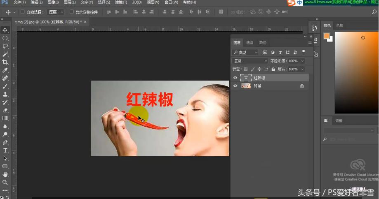Image resolution: width=379 pixels, height=199 pixels.
Task: Select the Horizontal Type tool
Action: pyautogui.click(x=5, y=150)
